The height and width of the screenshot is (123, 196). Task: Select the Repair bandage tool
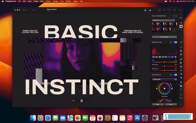(181, 59)
